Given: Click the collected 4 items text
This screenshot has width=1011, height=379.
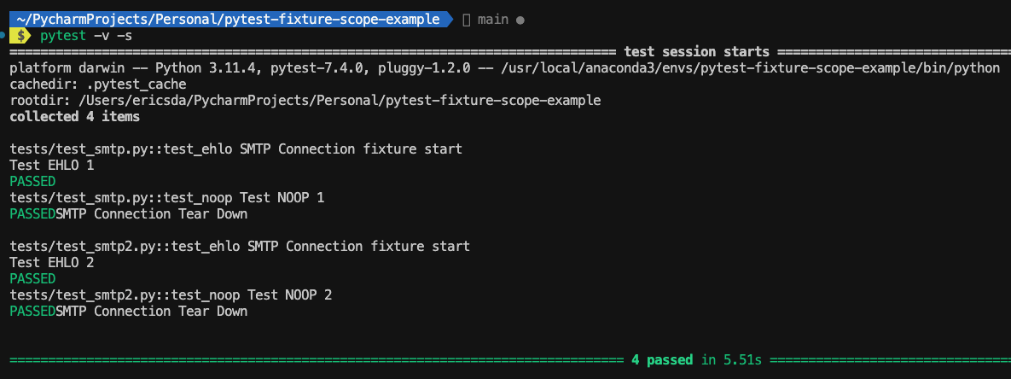Looking at the screenshot, I should (x=75, y=117).
